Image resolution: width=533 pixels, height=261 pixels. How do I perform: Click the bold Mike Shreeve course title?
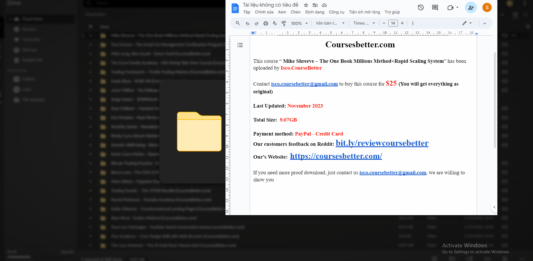[x=363, y=61]
